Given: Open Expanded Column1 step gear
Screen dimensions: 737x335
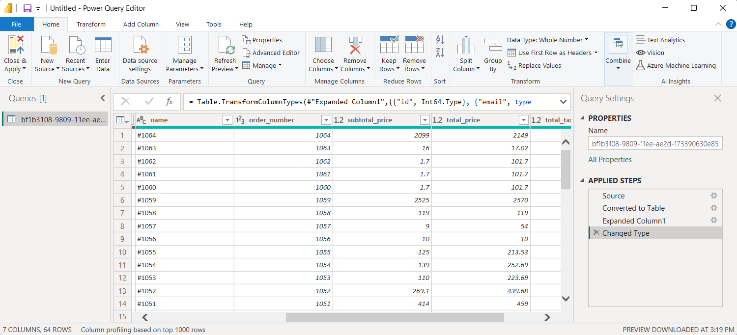Looking at the screenshot, I should coord(714,221).
